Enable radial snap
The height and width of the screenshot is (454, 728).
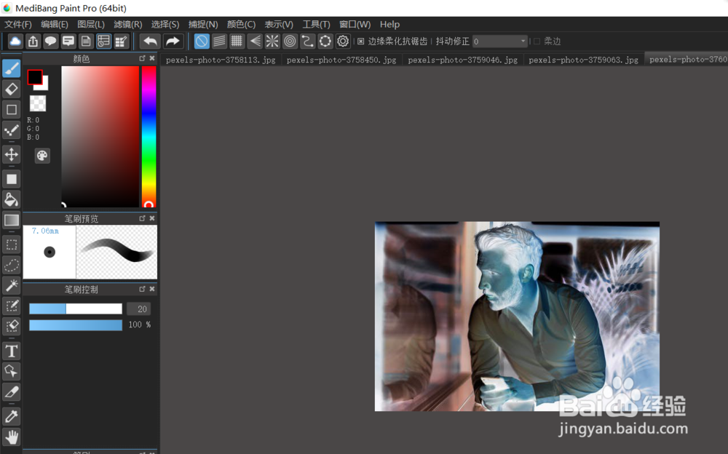tap(272, 41)
